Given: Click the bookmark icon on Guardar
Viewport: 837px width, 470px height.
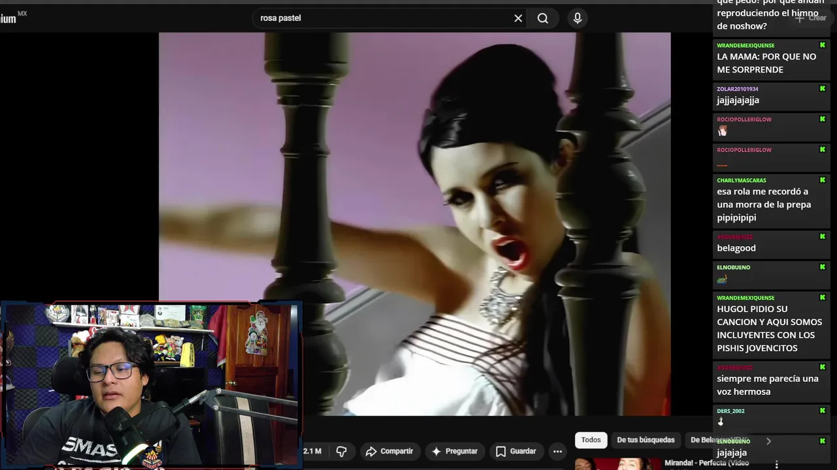Looking at the screenshot, I should [x=501, y=451].
